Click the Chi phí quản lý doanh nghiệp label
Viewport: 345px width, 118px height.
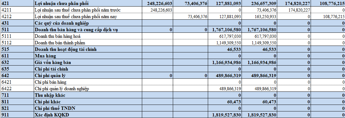[62, 89]
